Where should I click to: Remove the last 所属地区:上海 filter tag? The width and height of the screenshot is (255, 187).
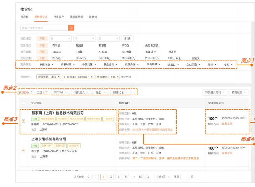118,77
